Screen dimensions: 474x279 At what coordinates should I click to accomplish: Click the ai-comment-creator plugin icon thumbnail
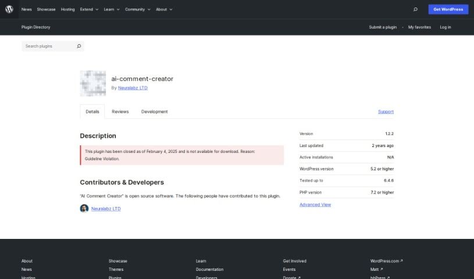click(x=93, y=84)
